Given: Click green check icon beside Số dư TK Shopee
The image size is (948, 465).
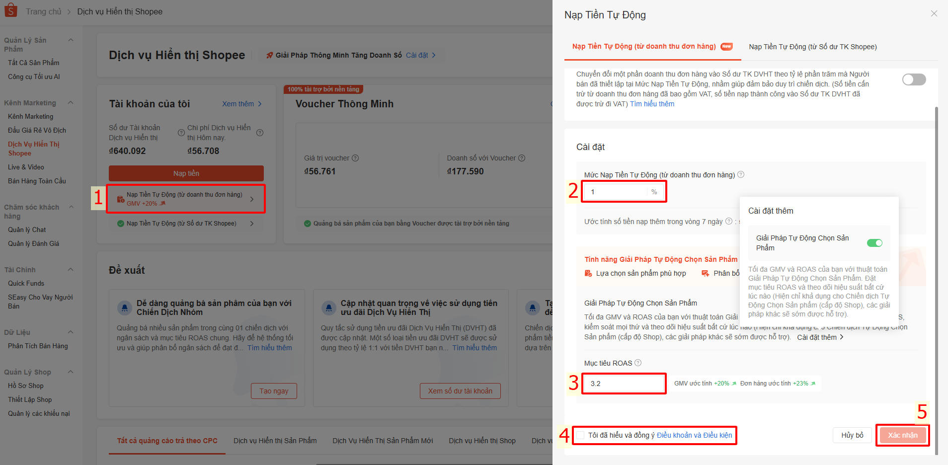Looking at the screenshot, I should [x=121, y=224].
